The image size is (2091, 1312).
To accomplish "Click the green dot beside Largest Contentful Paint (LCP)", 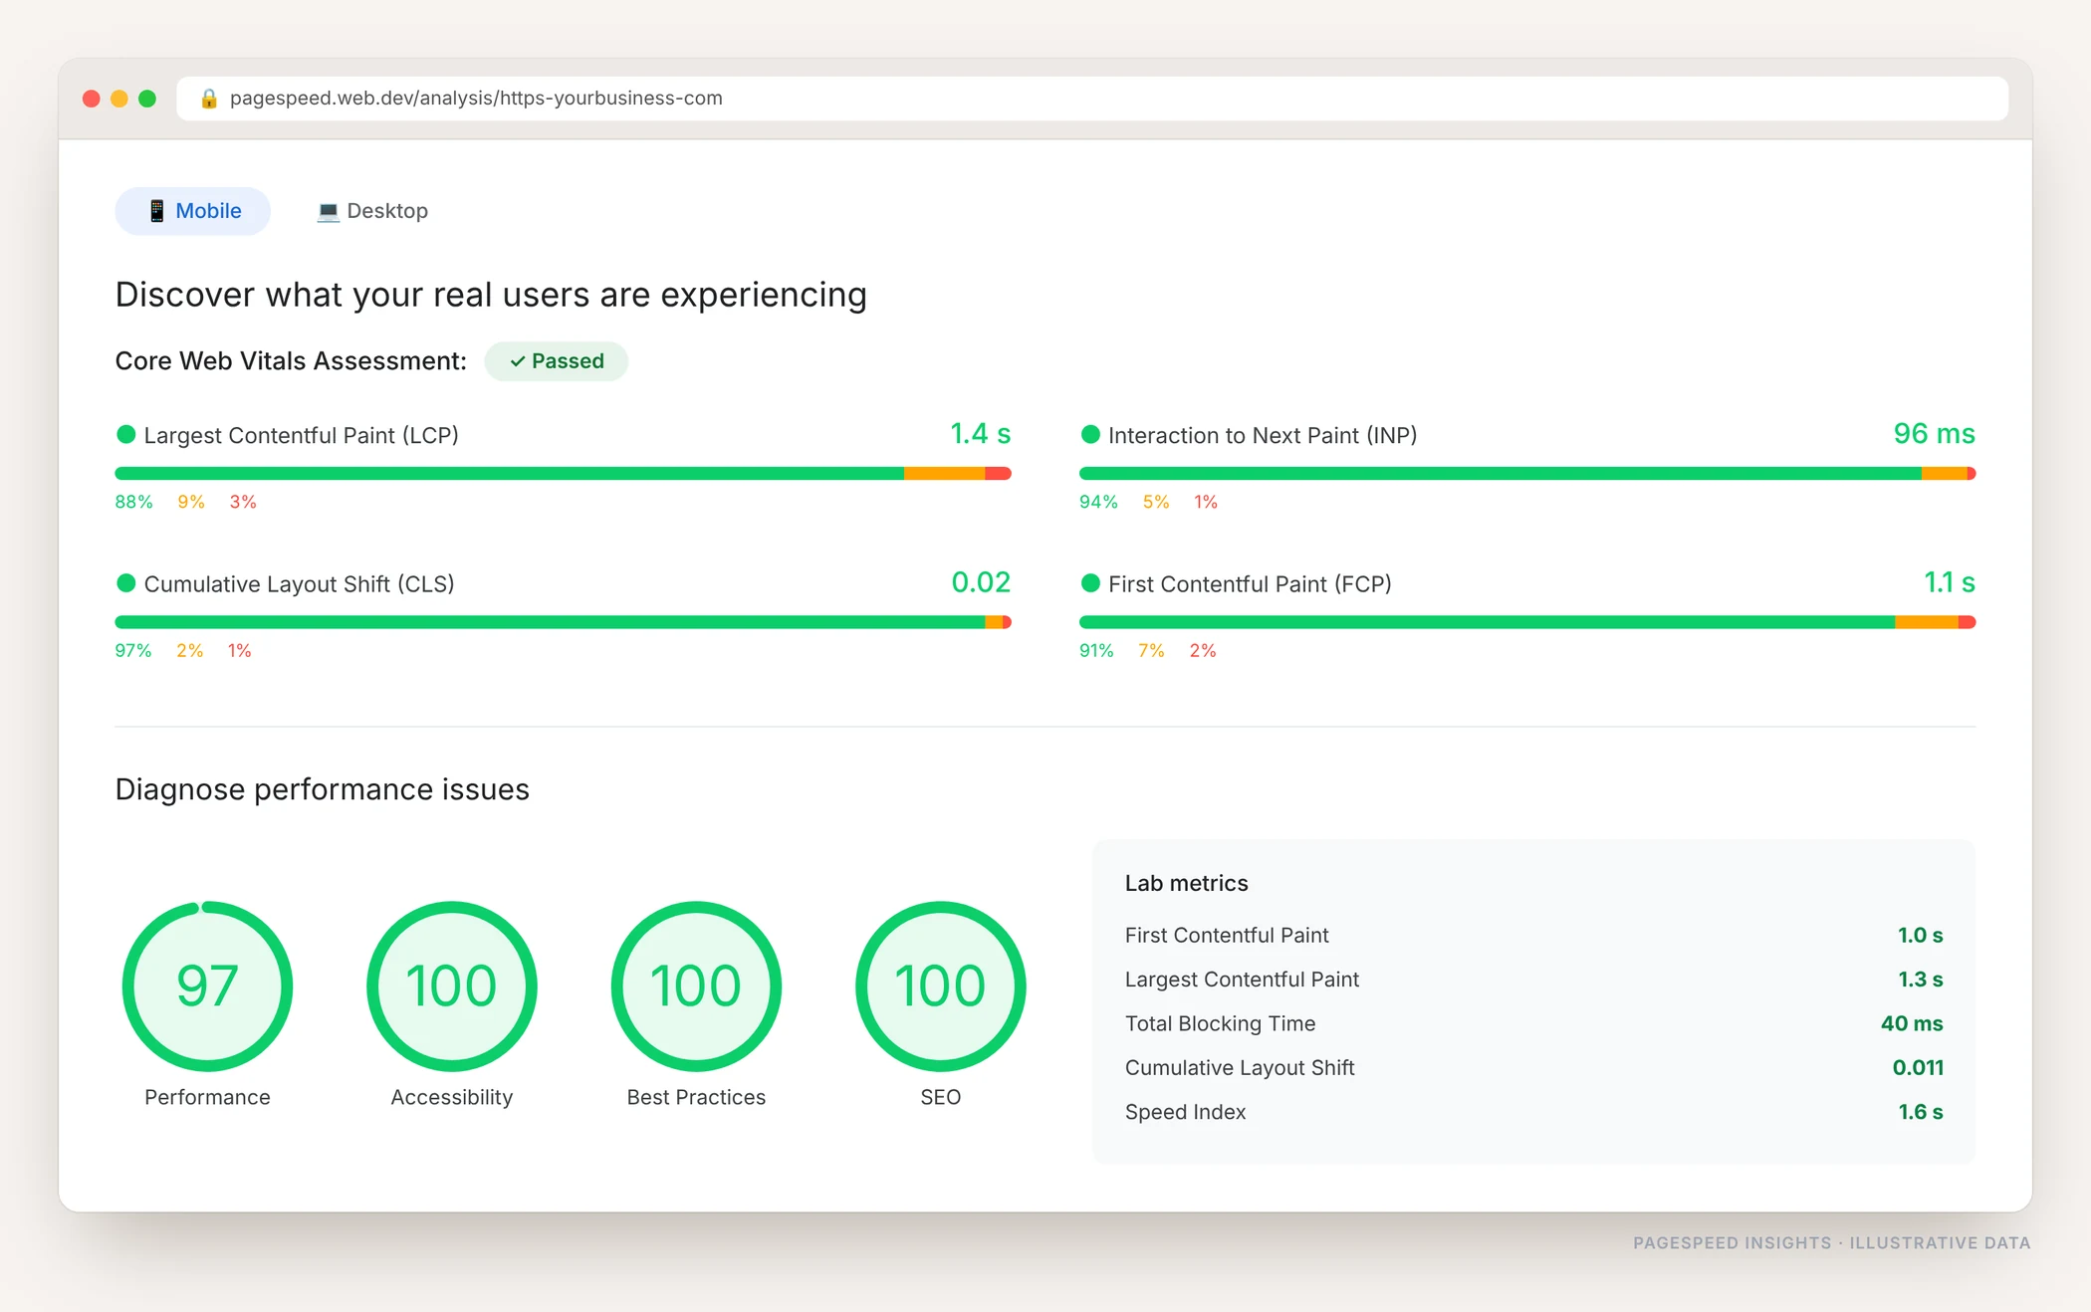I will (125, 435).
